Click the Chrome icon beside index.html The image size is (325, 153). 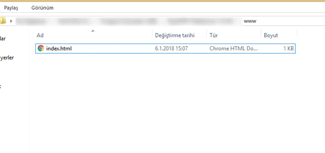(x=41, y=48)
